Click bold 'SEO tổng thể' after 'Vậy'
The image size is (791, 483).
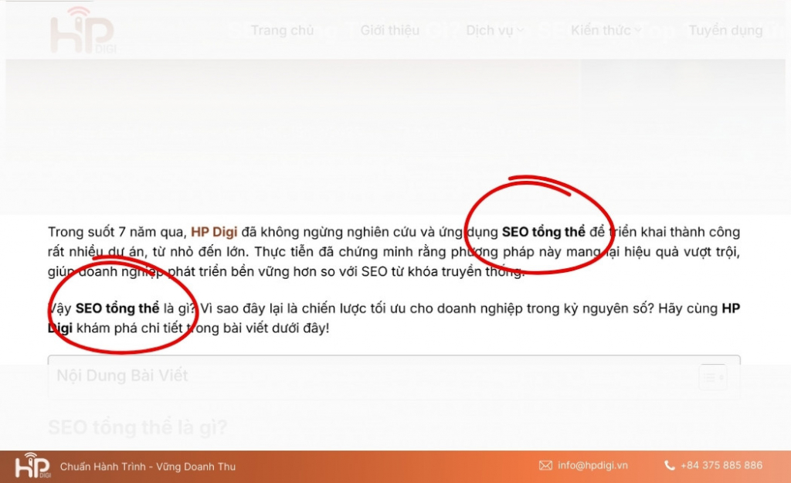[117, 308]
